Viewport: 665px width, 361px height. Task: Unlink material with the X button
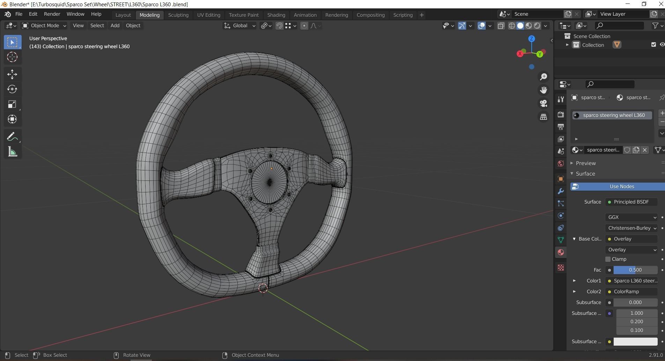[x=645, y=150]
